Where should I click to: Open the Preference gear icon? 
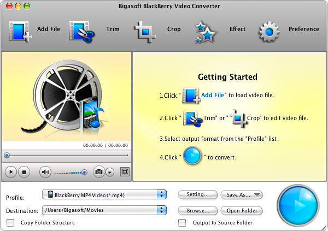269,32
